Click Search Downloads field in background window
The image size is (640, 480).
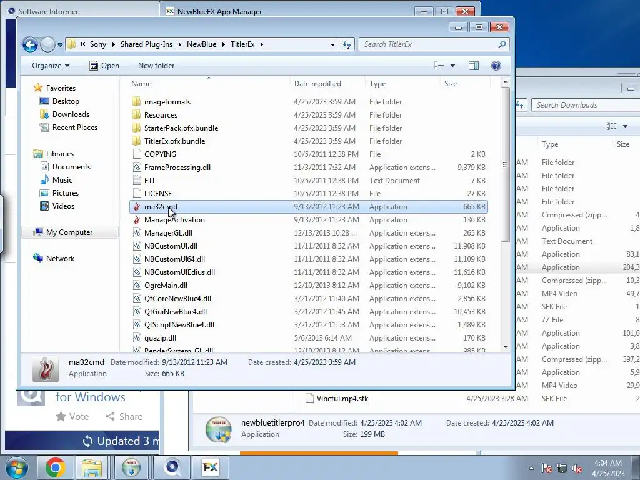(x=586, y=105)
